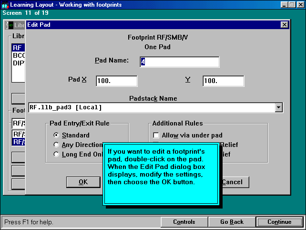This screenshot has height=230, width=306.
Task: Open the Controls button
Action: (184, 222)
